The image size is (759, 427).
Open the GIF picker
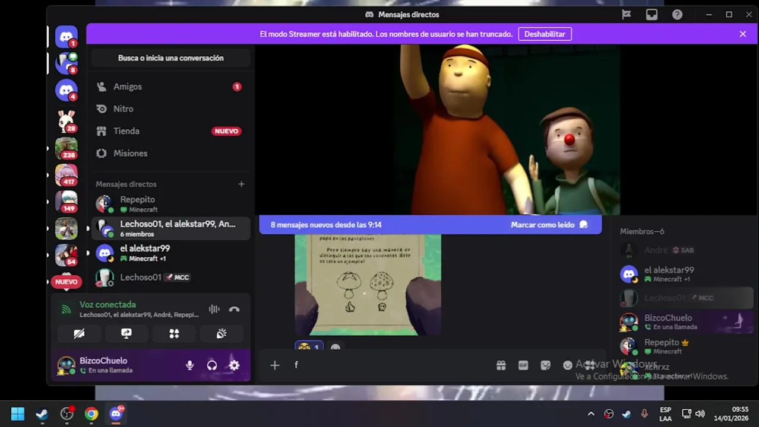pyautogui.click(x=523, y=365)
